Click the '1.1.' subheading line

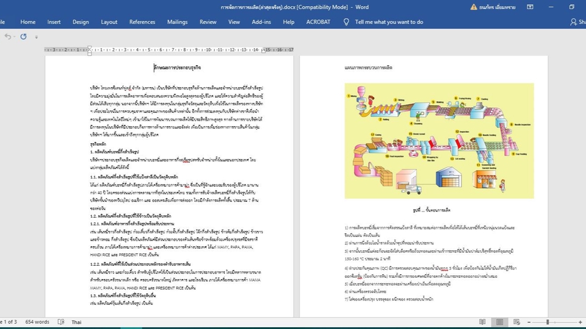[x=134, y=177]
